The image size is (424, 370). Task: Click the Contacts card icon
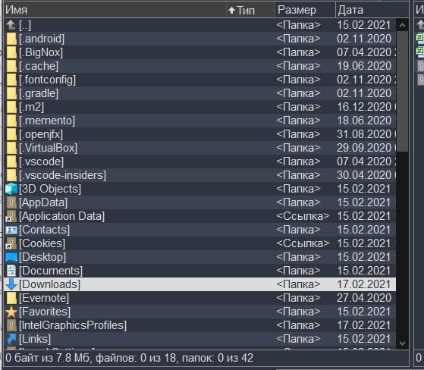pos(11,230)
